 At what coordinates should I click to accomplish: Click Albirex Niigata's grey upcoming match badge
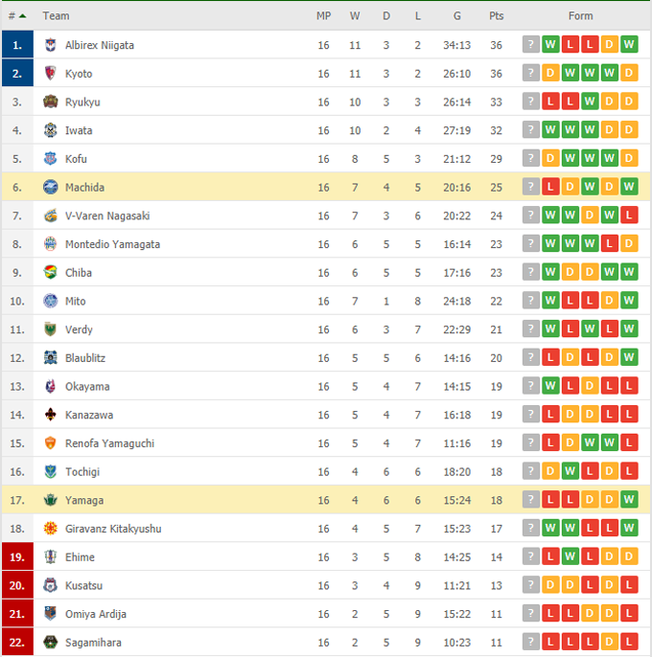530,45
